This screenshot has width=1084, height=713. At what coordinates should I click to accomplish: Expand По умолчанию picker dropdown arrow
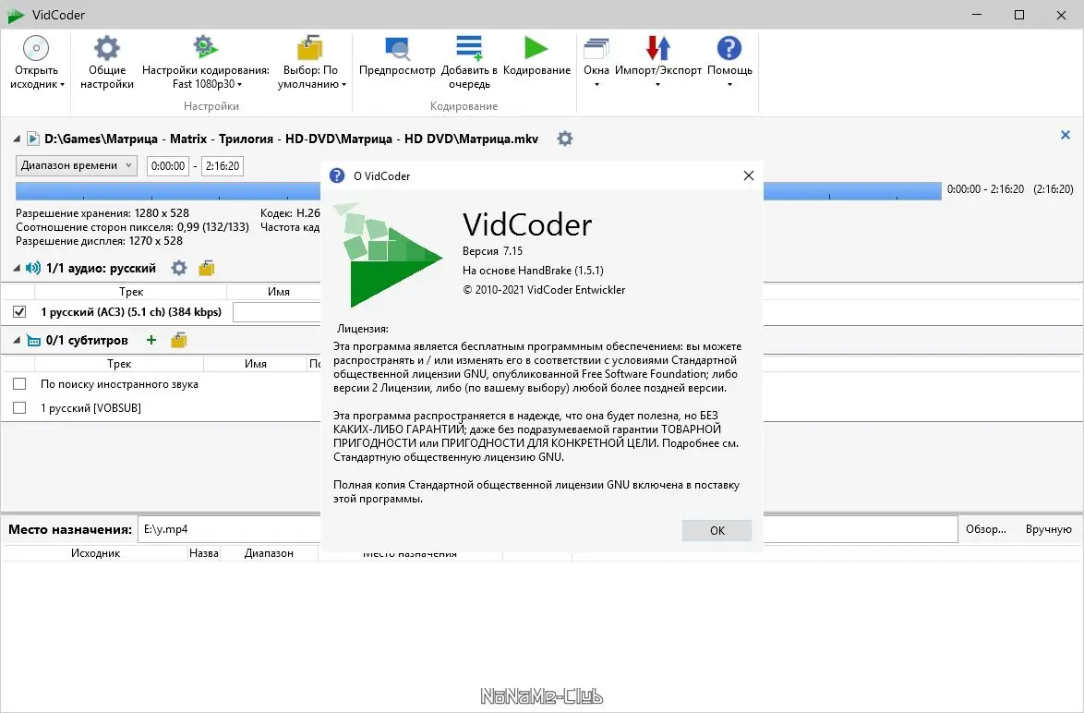[343, 85]
